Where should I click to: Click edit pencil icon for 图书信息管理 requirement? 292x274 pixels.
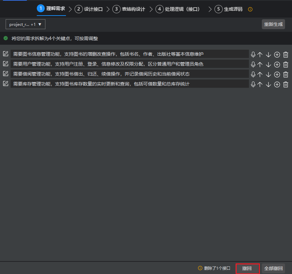tap(6, 54)
